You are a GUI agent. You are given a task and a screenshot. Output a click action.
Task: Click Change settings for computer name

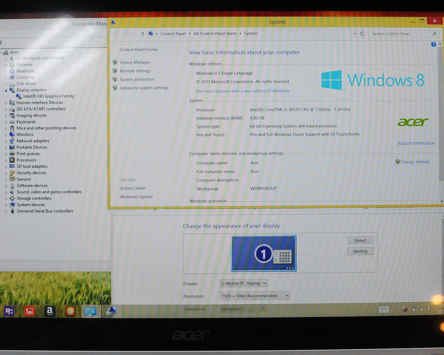point(415,162)
